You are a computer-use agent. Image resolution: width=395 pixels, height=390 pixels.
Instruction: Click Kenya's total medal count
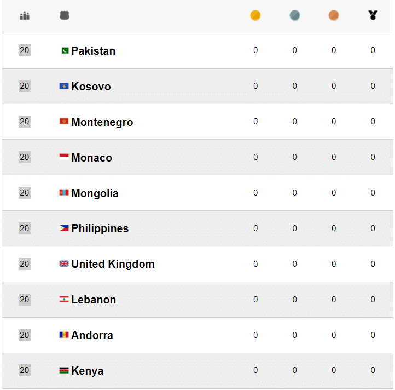coord(373,371)
